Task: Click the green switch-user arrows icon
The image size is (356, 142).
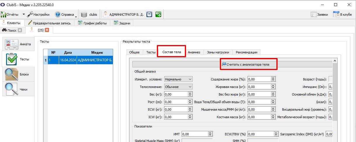Action: (x=158, y=15)
